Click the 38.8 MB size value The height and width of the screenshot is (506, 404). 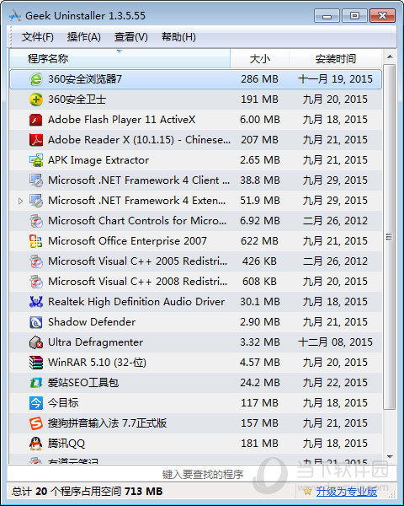click(x=260, y=180)
